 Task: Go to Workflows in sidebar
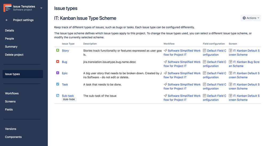point(12,94)
